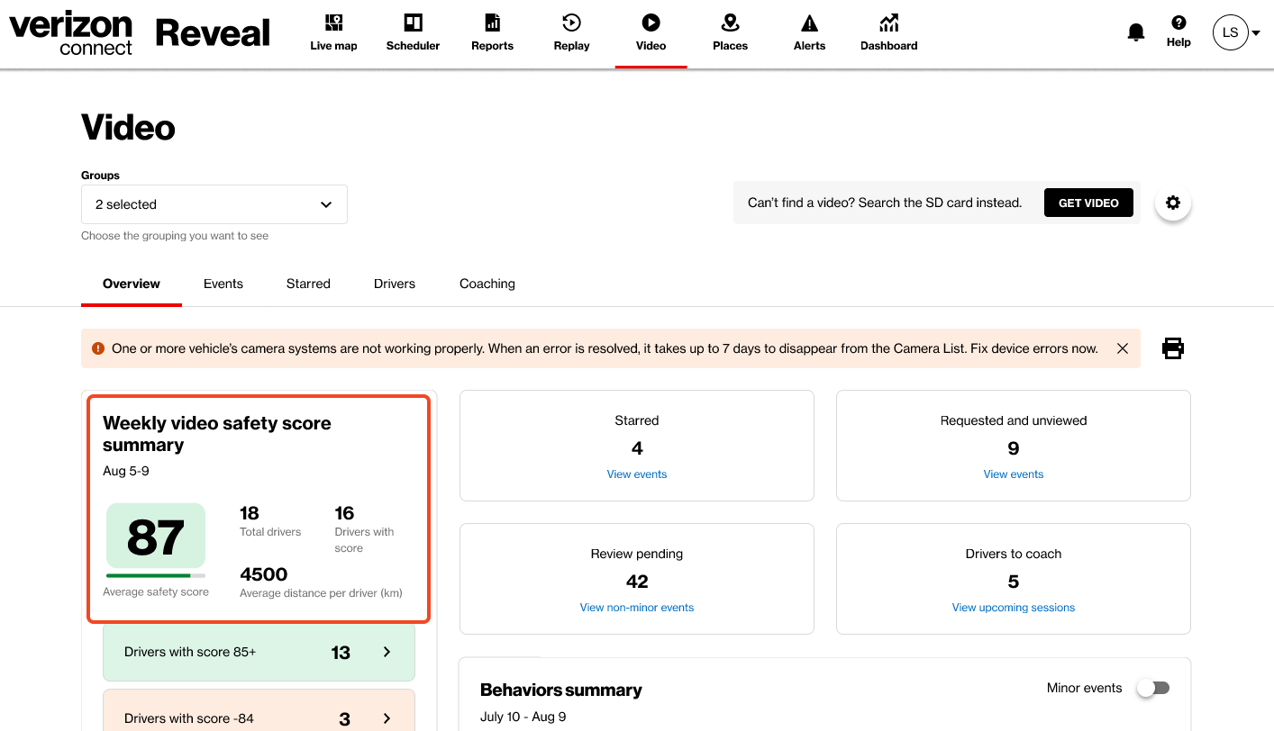
Task: Click View events under Requested and unviewed
Action: point(1014,474)
